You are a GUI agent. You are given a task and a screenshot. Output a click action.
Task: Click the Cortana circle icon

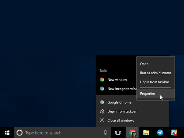[19, 133]
